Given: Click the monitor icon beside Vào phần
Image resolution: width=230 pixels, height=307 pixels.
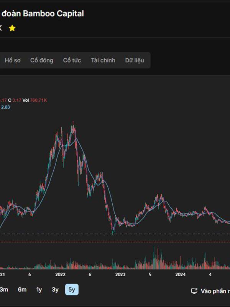Looking at the screenshot, I should (x=194, y=291).
